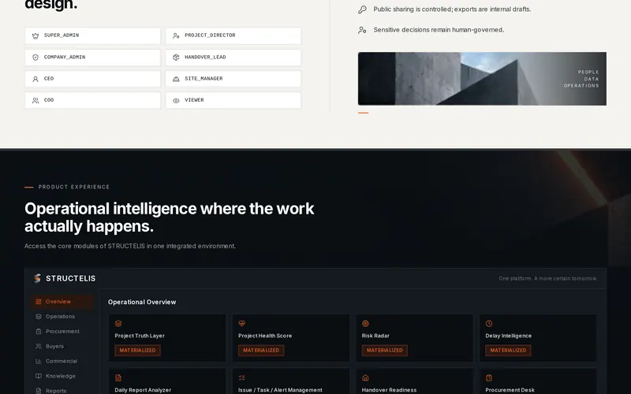Click the Delay Intelligence clock icon
631x394 pixels.
[489, 323]
